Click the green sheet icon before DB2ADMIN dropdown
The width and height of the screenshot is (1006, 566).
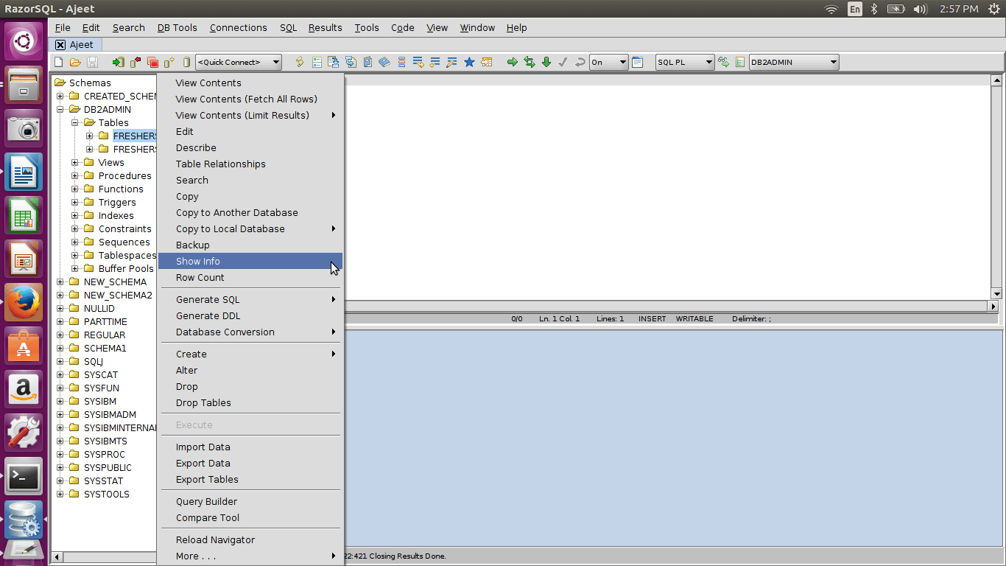[740, 63]
